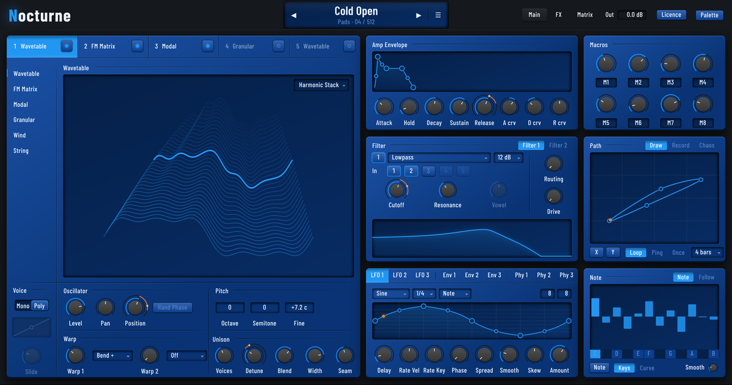
Task: Enable the 5 Wavetable module power button
Action: tap(350, 46)
